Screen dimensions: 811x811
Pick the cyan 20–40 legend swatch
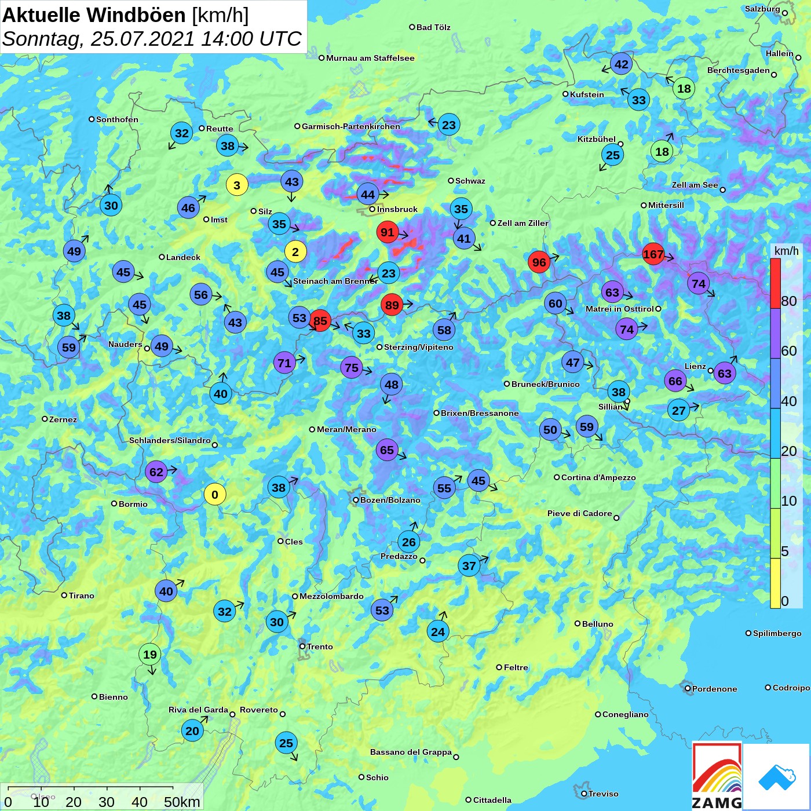(775, 433)
